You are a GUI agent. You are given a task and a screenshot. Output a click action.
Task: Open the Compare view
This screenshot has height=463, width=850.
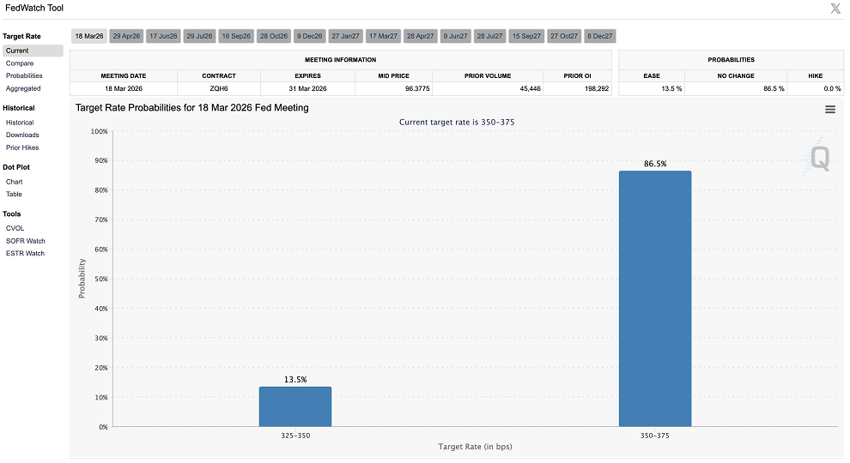(20, 63)
